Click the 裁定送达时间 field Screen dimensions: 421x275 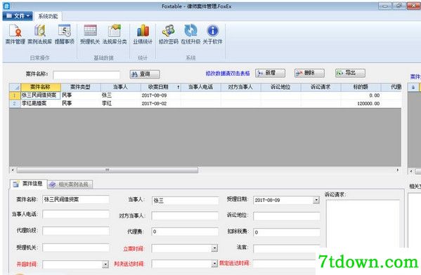pos(284,264)
